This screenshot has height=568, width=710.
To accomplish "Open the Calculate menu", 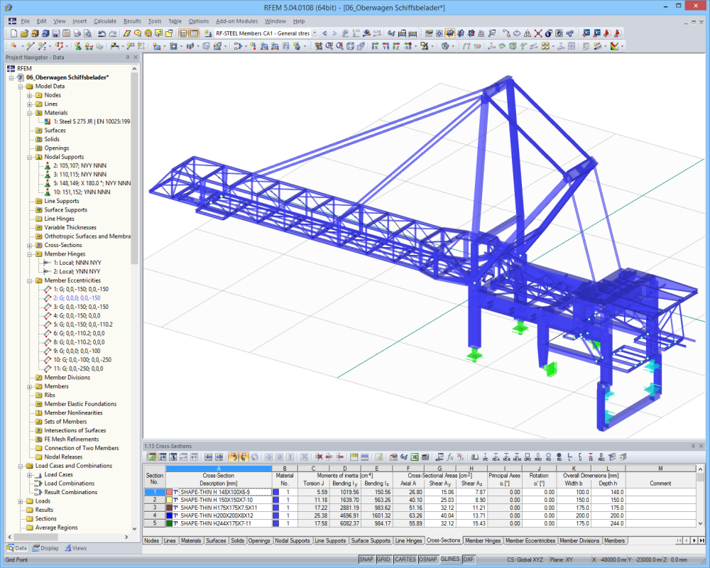I will pyautogui.click(x=105, y=21).
